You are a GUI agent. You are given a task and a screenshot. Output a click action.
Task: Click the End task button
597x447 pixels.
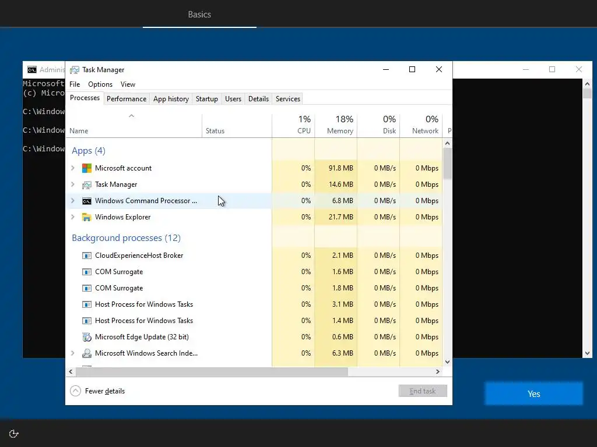pos(423,391)
